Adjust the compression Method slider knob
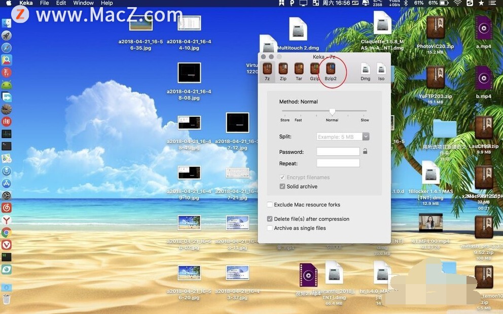The image size is (503, 314). 332,112
